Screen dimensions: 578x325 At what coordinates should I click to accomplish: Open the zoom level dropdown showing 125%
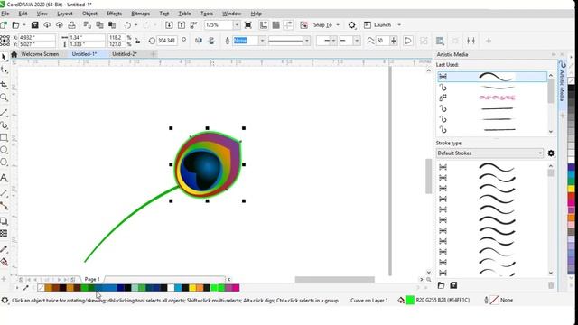[237, 25]
